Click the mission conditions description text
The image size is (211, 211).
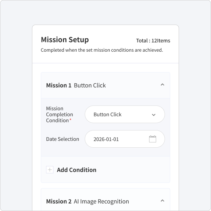point(102,50)
